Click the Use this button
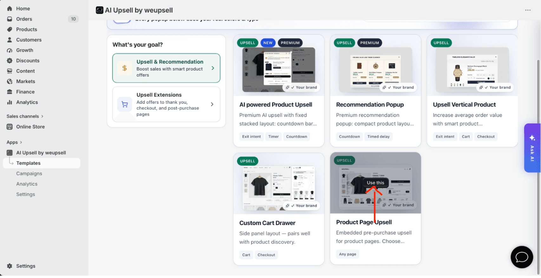Viewport: 541px width, 278px height. pyautogui.click(x=375, y=183)
